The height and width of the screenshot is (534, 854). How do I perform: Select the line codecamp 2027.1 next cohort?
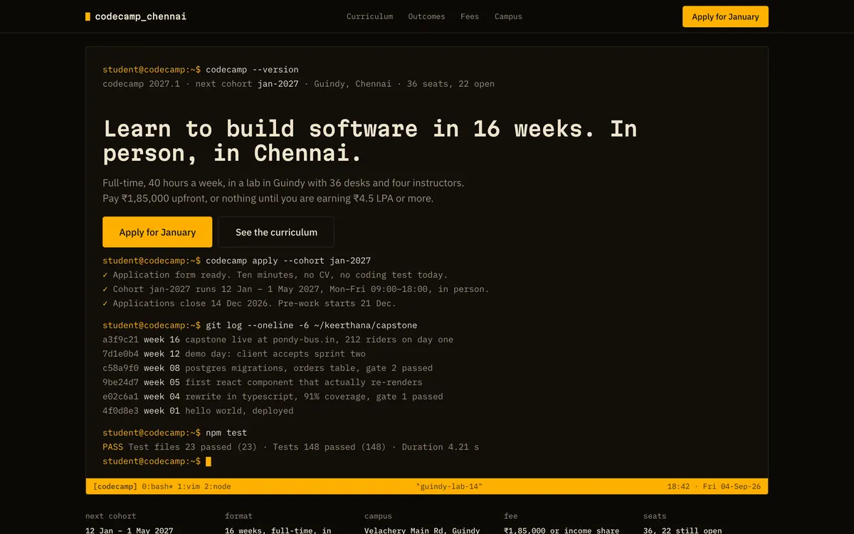[298, 84]
